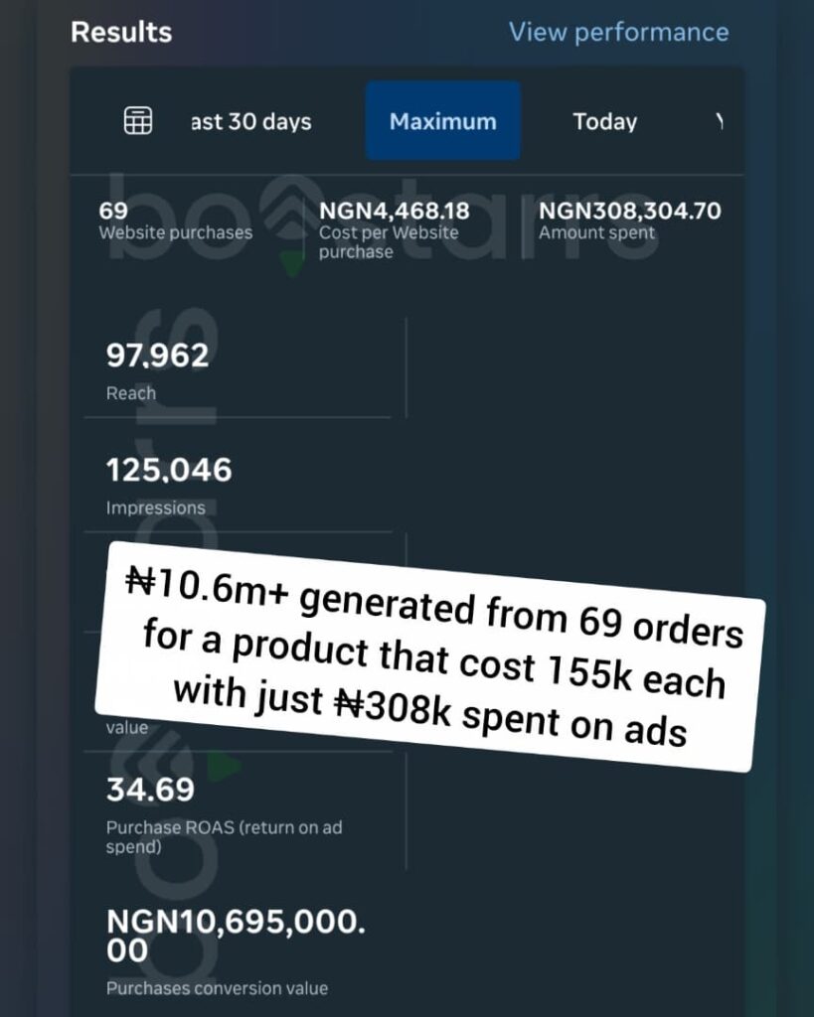The width and height of the screenshot is (814, 1017).
Task: Click the Impressions label text
Action: tap(155, 508)
